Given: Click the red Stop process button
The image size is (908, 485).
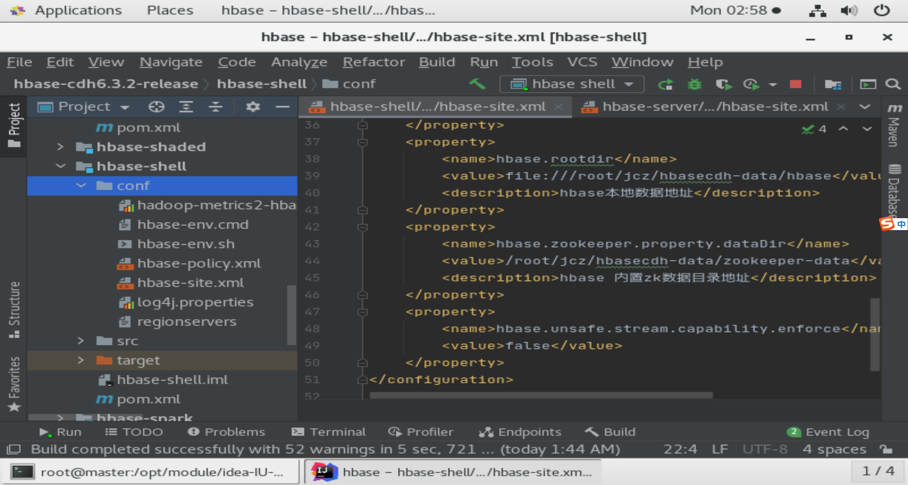Looking at the screenshot, I should tap(795, 85).
